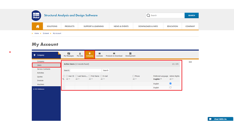Click the Company sidebar header pin icon

34,55
